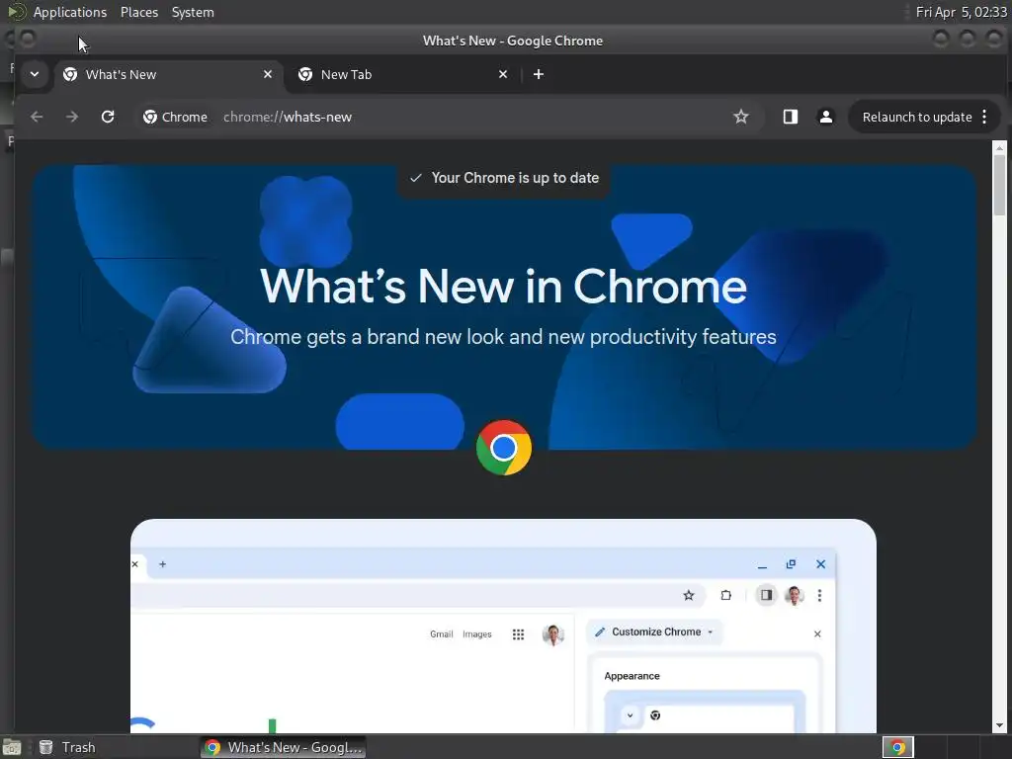This screenshot has width=1012, height=759.
Task: Click the brand new look subtitle text
Action: (x=503, y=336)
